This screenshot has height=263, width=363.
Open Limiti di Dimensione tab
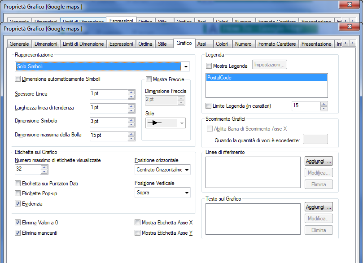coord(83,44)
